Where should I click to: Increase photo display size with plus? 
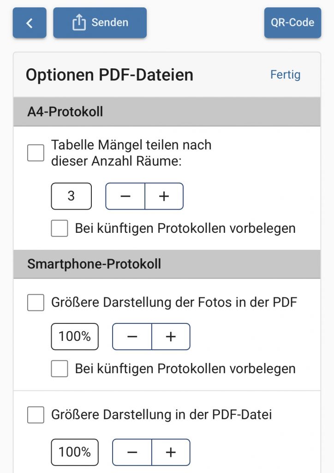pos(171,336)
